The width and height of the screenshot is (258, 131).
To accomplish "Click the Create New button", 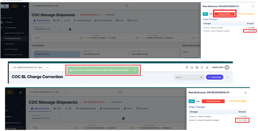I will [215, 77].
